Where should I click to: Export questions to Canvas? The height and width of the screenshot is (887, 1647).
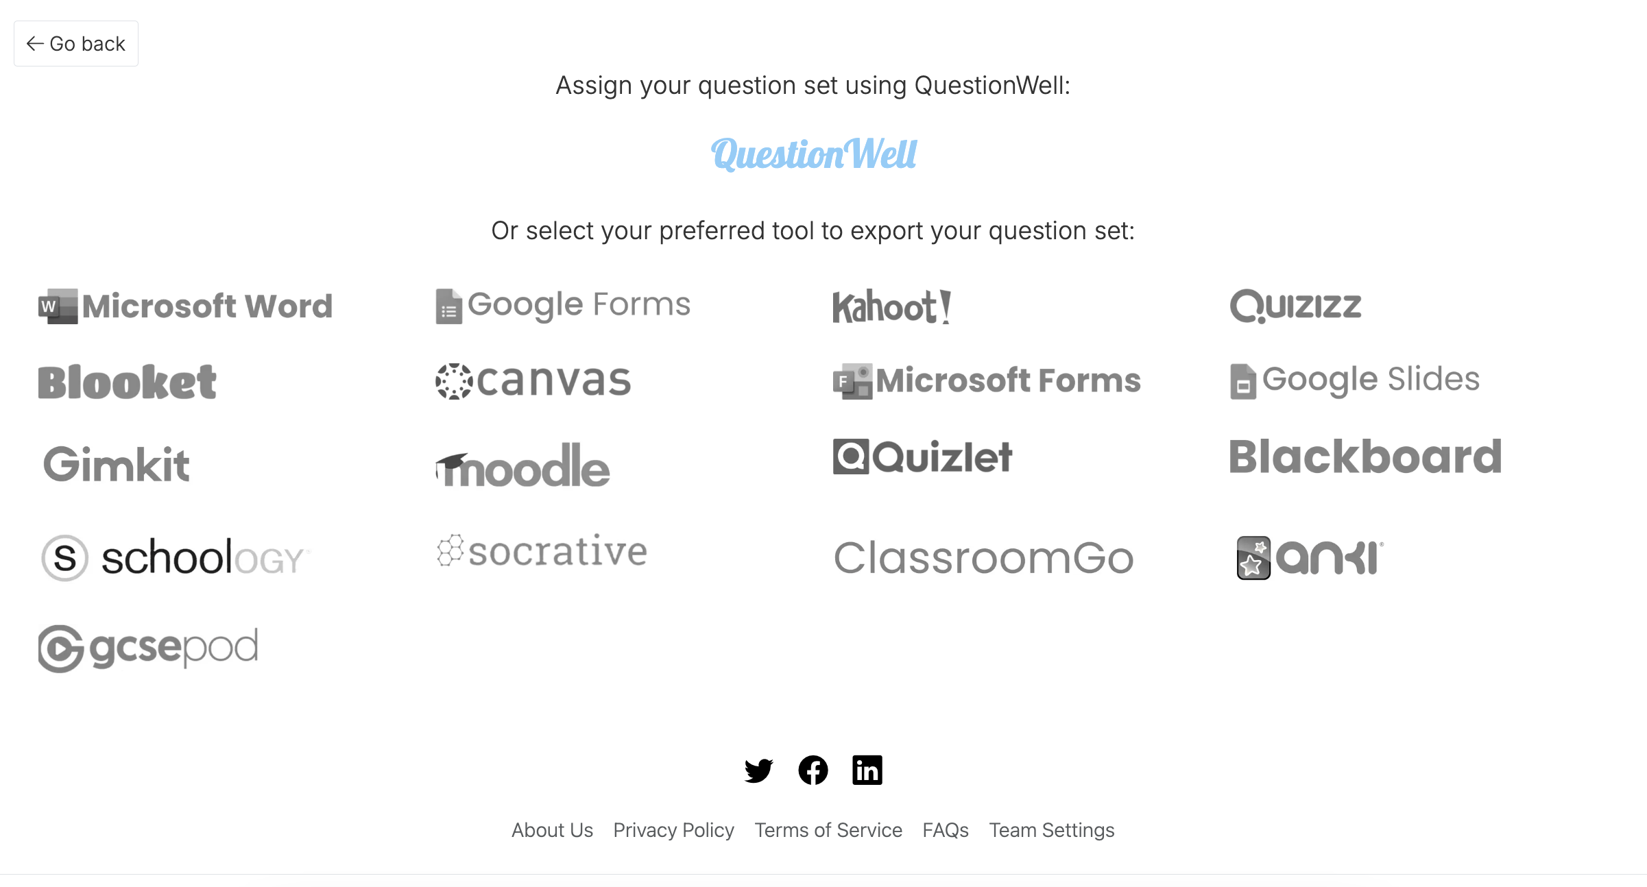(533, 382)
